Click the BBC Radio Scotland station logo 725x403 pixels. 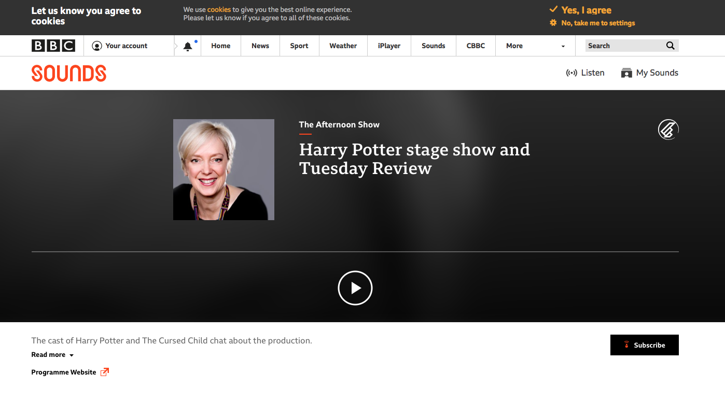tap(668, 129)
